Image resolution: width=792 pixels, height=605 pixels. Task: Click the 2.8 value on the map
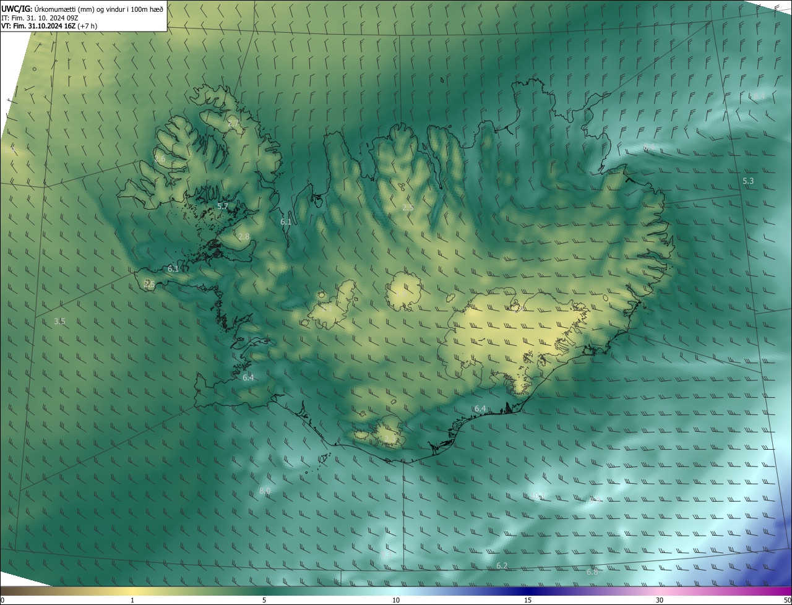(244, 237)
